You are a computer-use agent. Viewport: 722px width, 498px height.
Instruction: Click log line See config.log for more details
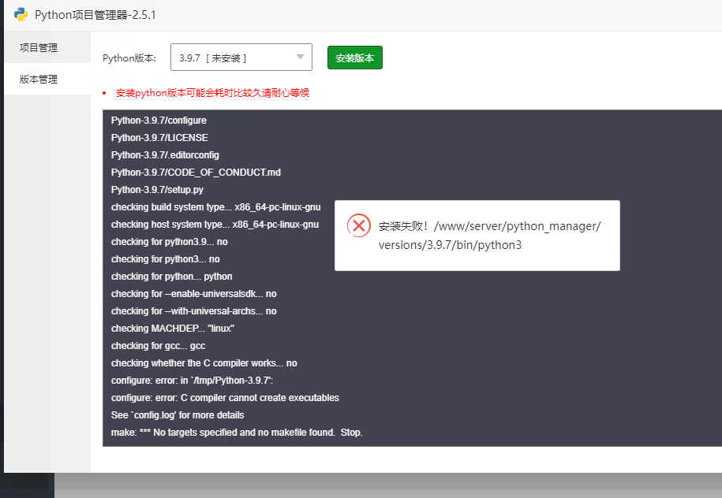pos(178,415)
